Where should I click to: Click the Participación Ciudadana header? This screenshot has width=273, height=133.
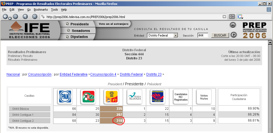pos(239,97)
